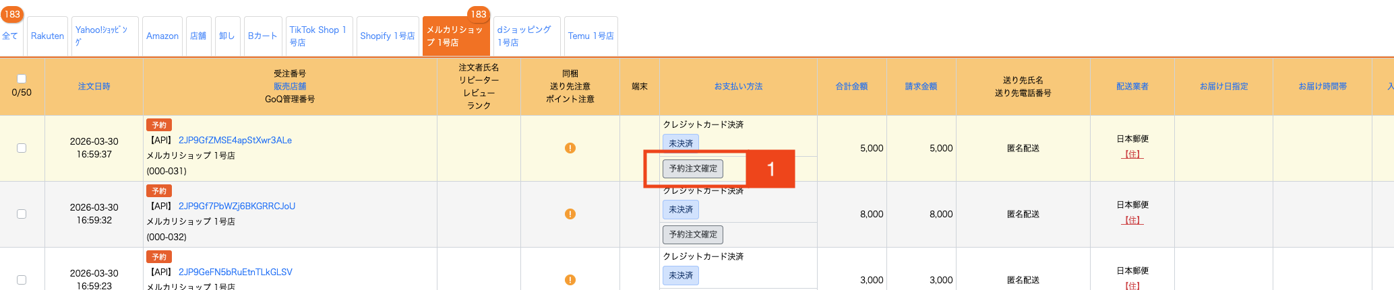Select checkbox for the 16:59:32 order
This screenshot has width=1394, height=290.
click(x=22, y=214)
